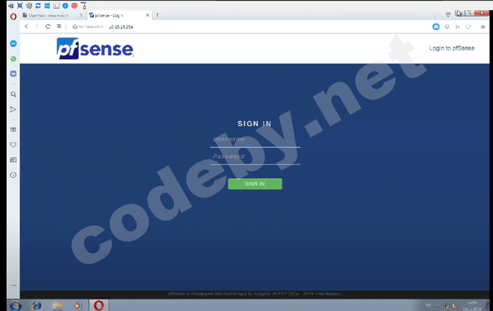
Task: Open the Opera main menu logo
Action: [x=13, y=17]
